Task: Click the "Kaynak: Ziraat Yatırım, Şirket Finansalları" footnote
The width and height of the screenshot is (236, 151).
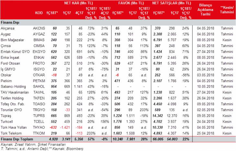Action: [x=33, y=145]
